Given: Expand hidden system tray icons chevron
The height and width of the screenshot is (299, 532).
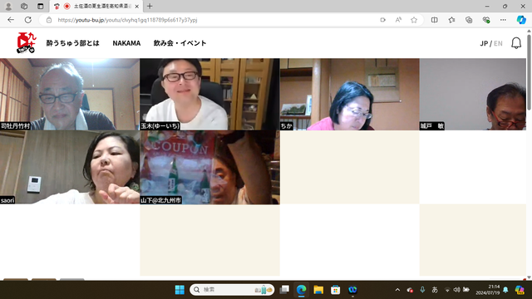Looking at the screenshot, I should point(397,290).
